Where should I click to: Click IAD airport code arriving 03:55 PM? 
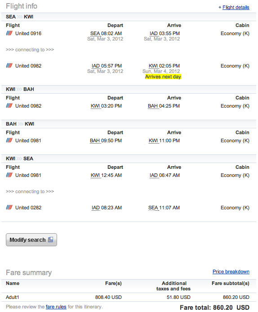point(153,33)
